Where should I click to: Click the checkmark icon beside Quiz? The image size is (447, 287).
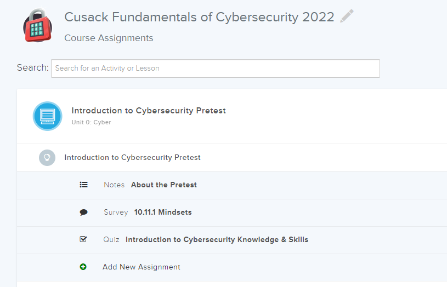83,239
